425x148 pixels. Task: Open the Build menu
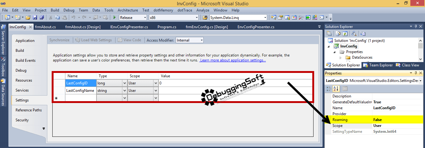tap(55, 10)
